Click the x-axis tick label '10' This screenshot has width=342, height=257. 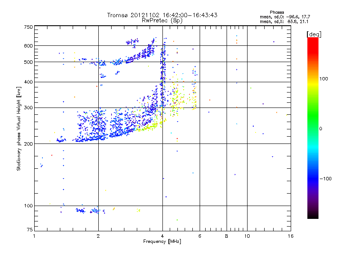pos(247,236)
